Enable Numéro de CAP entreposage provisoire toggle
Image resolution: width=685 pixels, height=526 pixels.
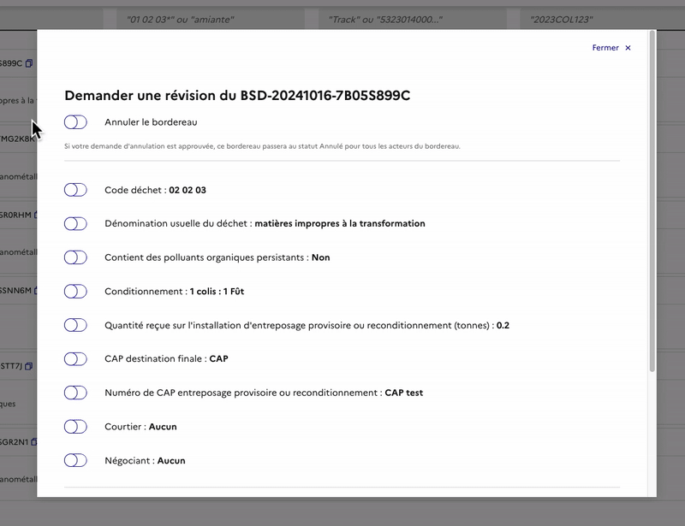(x=75, y=393)
